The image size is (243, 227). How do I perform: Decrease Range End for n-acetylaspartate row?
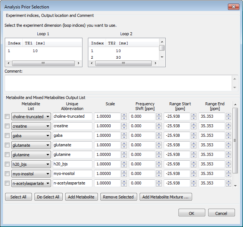[x=229, y=185]
